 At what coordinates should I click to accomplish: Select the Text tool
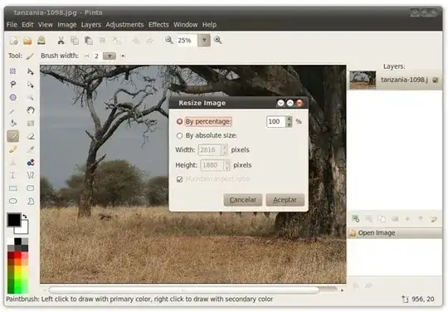pyautogui.click(x=12, y=175)
